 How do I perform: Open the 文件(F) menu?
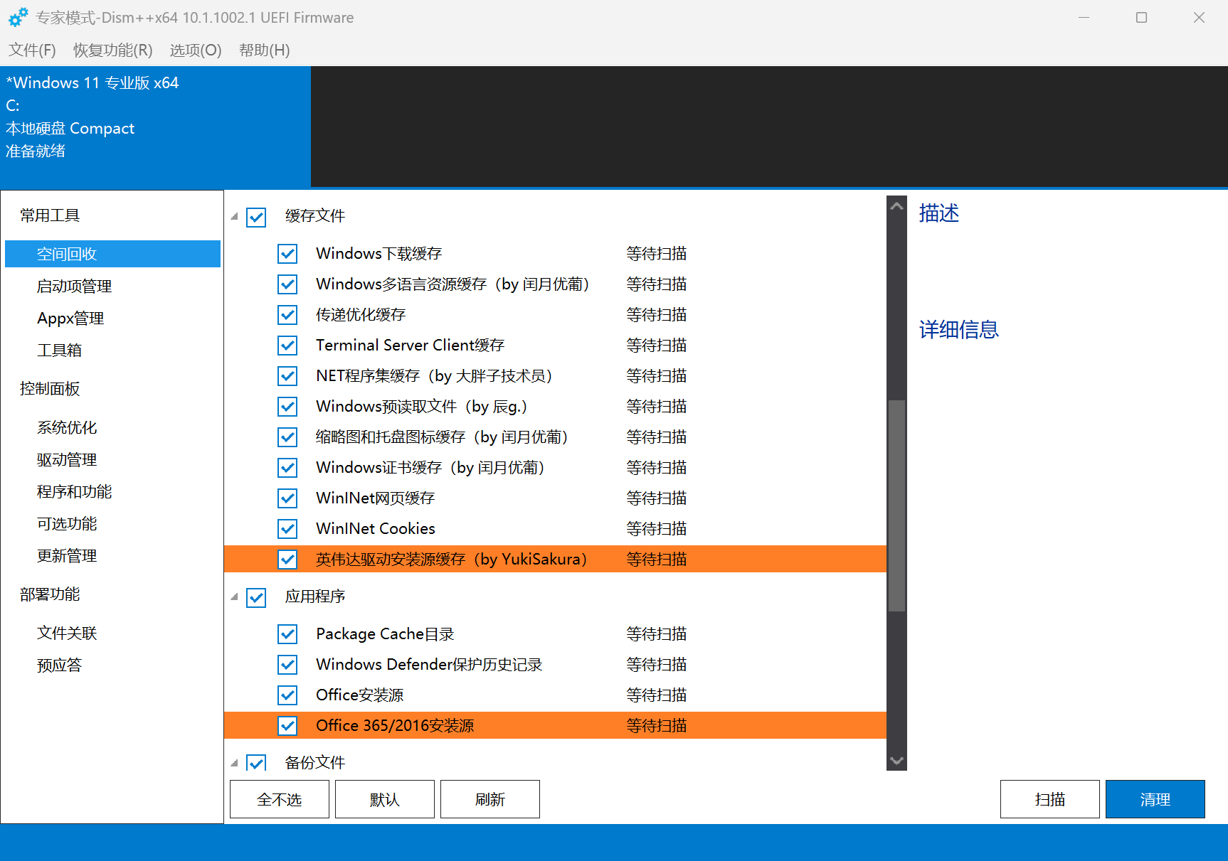click(x=32, y=50)
